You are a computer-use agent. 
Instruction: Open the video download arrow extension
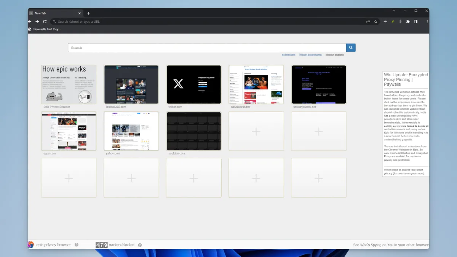pos(400,22)
